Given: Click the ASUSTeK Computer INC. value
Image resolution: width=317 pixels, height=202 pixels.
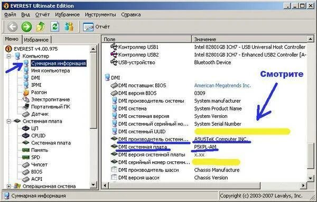Looking at the screenshot, I should [221, 139].
